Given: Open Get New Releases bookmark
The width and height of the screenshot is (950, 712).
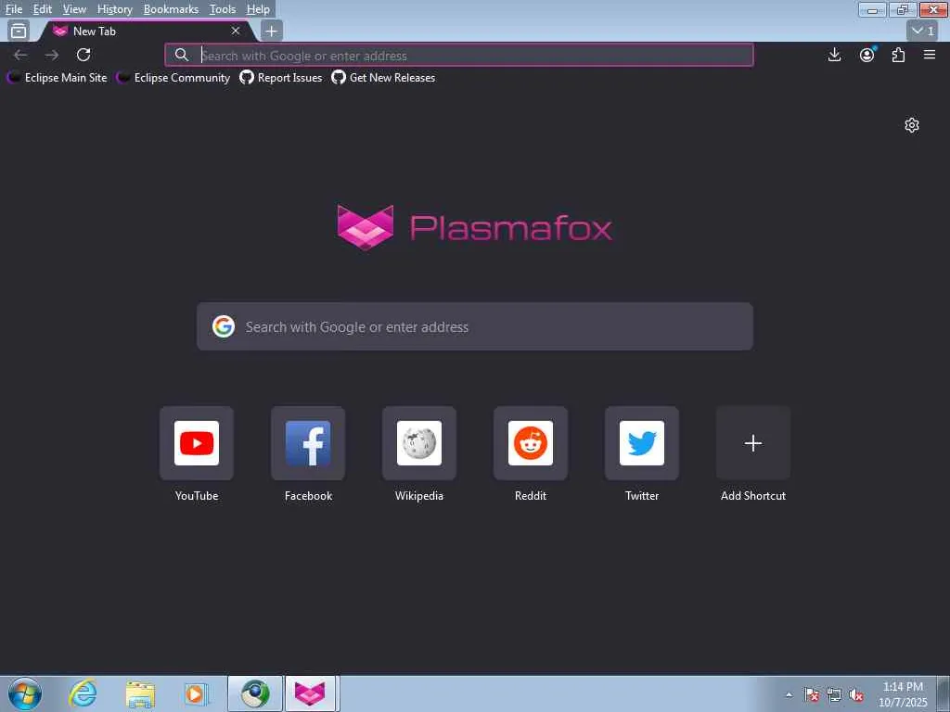Looking at the screenshot, I should click(383, 78).
